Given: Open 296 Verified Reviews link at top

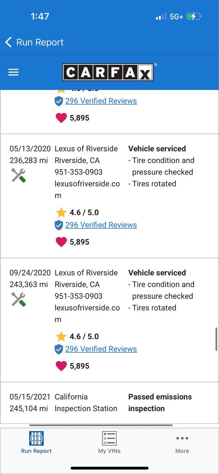Looking at the screenshot, I should tap(101, 101).
